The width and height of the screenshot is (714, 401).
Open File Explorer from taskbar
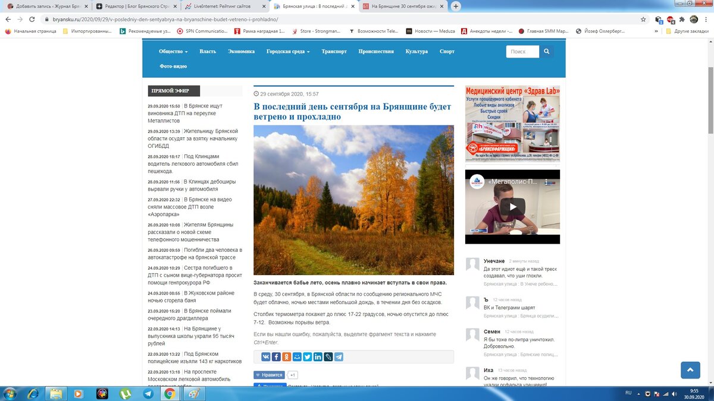[x=56, y=393]
